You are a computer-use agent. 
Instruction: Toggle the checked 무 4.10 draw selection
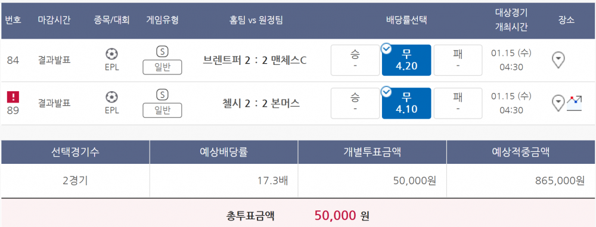(x=406, y=103)
